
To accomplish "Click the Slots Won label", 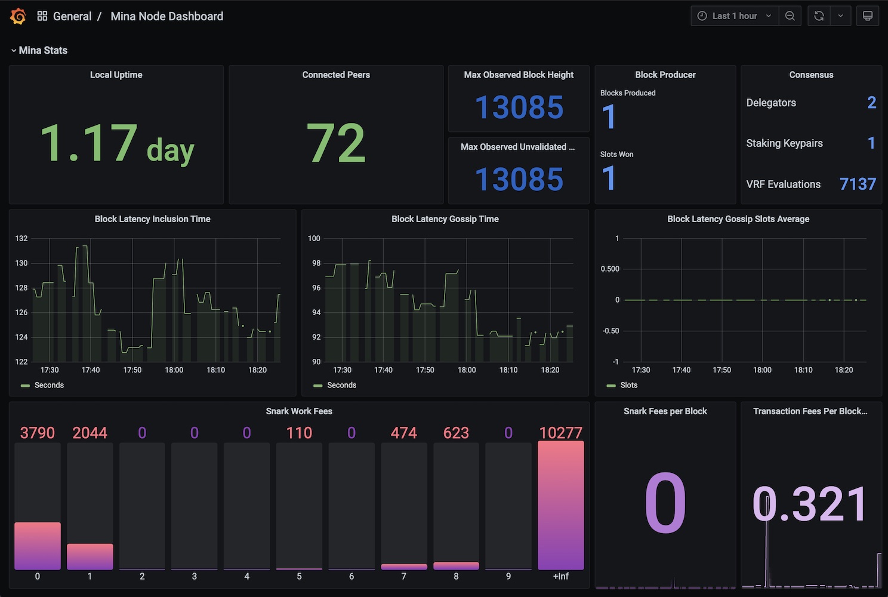I will pyautogui.click(x=617, y=155).
